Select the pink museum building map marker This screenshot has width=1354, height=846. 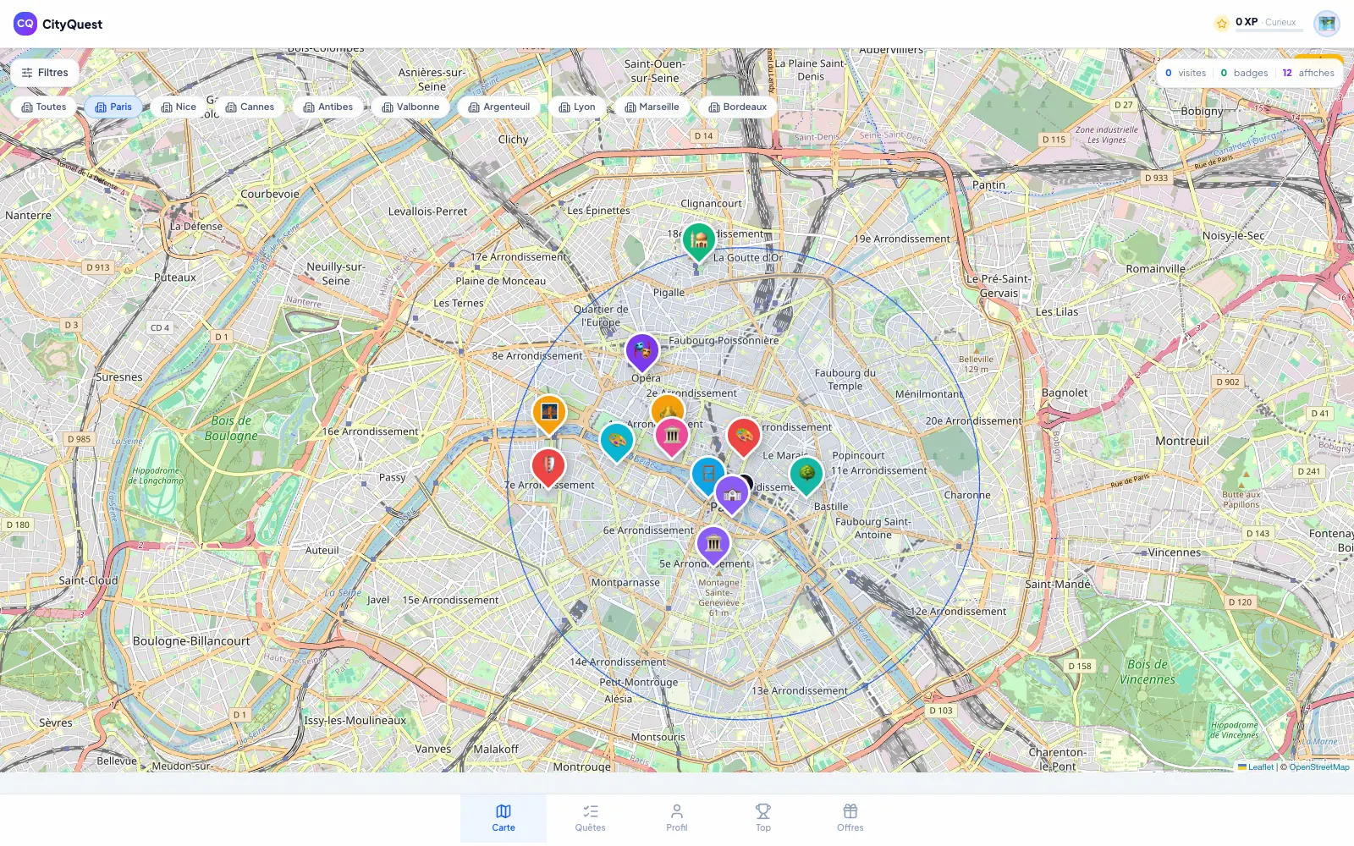(672, 437)
